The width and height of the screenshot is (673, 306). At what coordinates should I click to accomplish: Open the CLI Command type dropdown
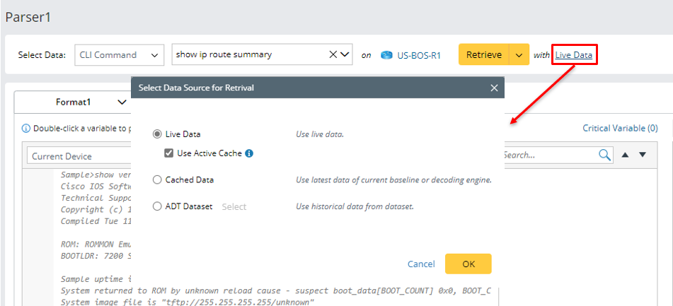coord(119,54)
